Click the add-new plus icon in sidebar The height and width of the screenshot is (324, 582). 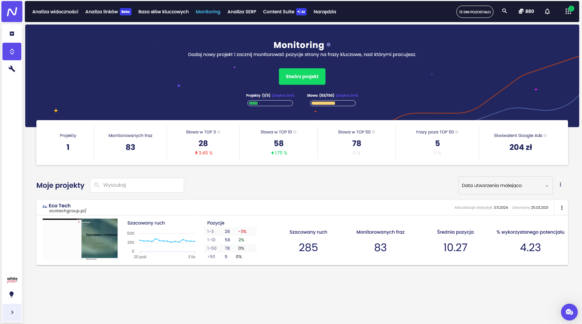pos(12,34)
